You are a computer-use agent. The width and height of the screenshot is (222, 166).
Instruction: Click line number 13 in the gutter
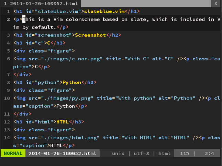pyautogui.click(x=7, y=130)
